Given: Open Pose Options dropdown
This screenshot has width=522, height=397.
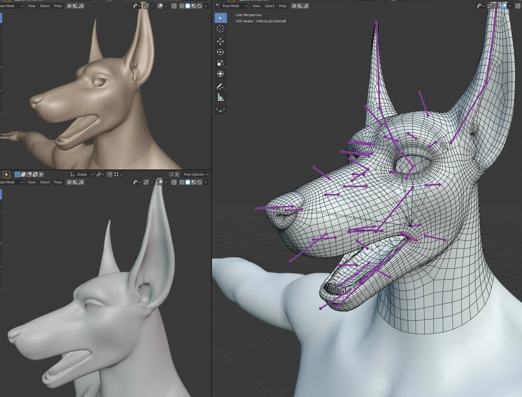Looking at the screenshot, I should [196, 174].
